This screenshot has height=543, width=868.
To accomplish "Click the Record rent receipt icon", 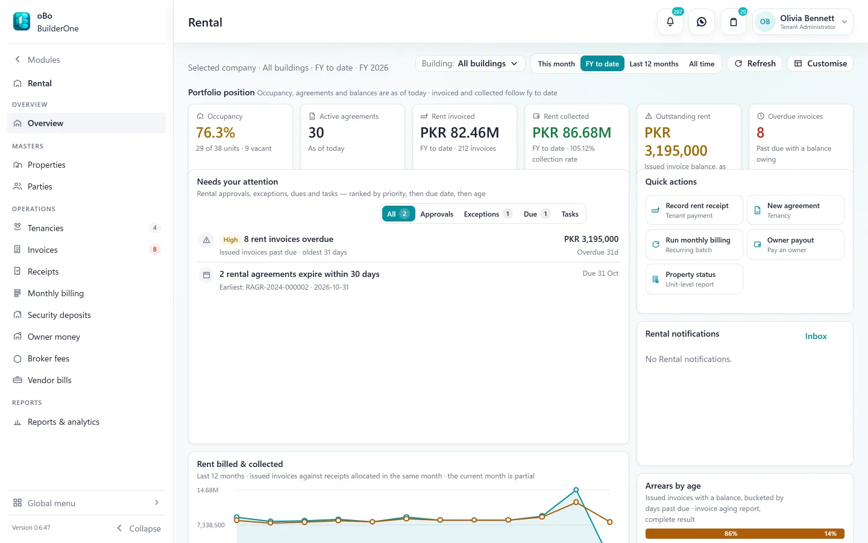I will point(656,210).
